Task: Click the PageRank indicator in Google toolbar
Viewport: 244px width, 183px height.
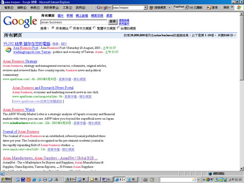Action: point(179,7)
